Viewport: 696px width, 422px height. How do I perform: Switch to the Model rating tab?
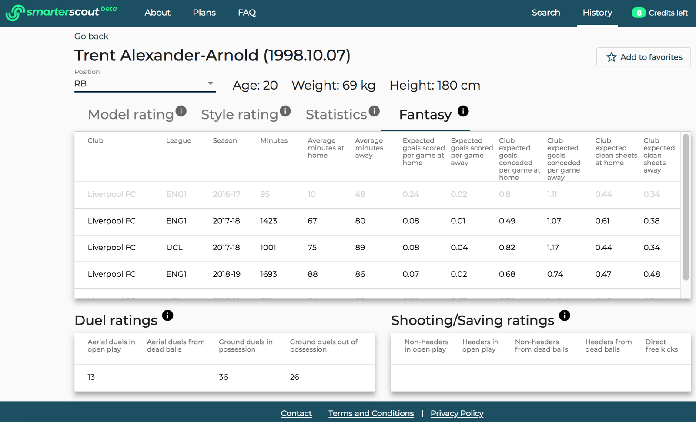coord(130,115)
